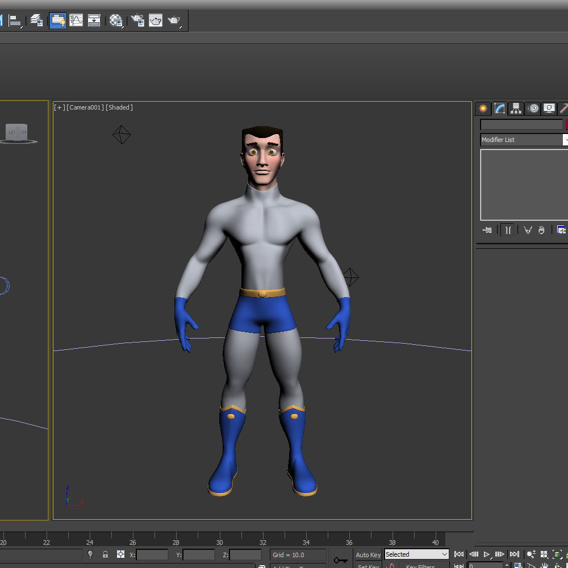Viewport: 568px width, 568px height.
Task: Toggle Key Mode
Action: coord(458,566)
